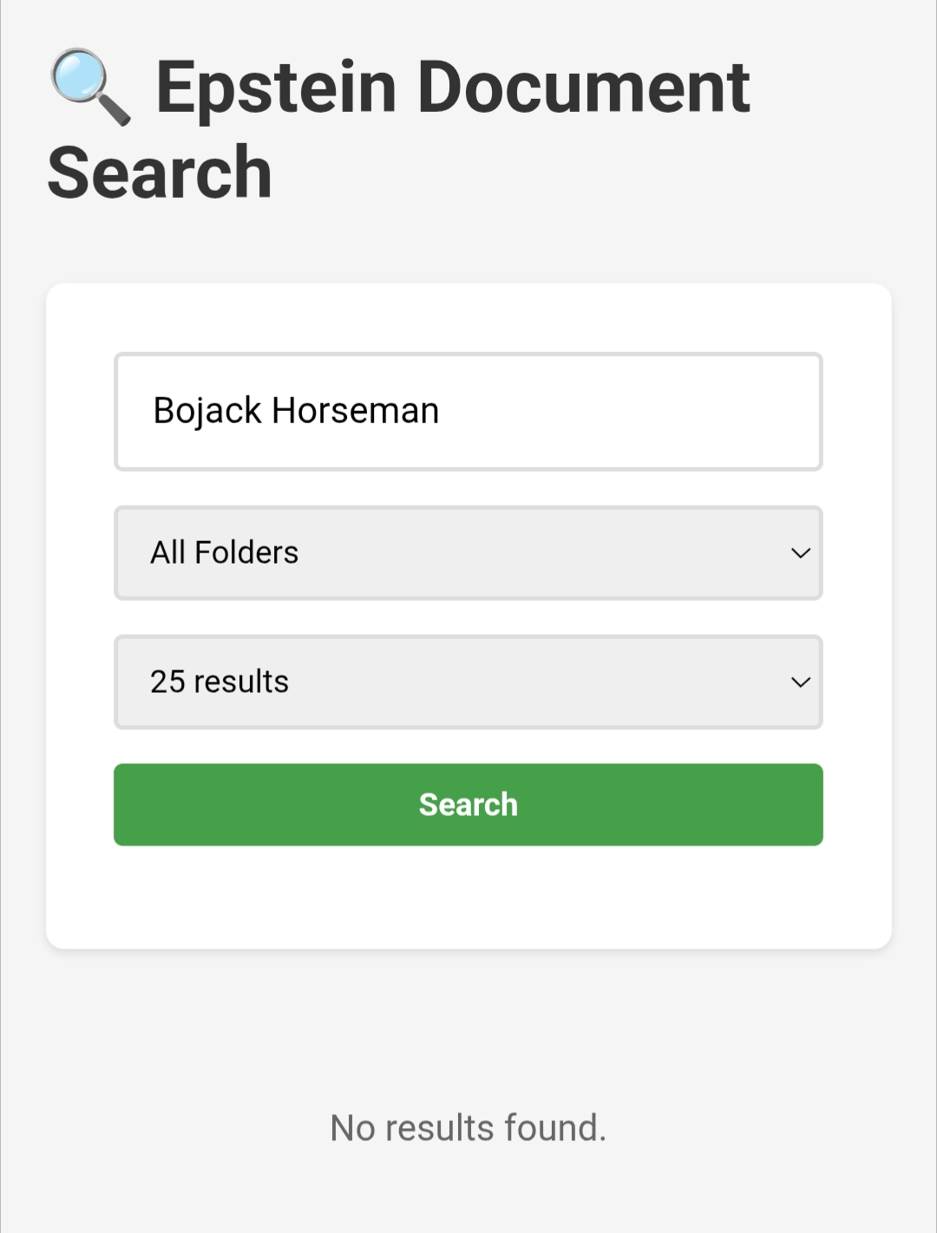This screenshot has width=937, height=1233.
Task: Click the white 'Search' label on button
Action: coord(468,805)
